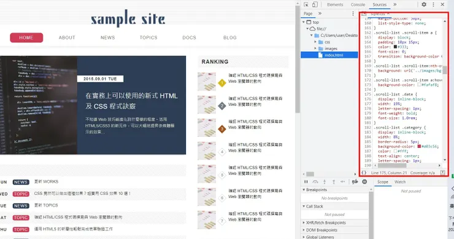
Task: Collapse the Breakpoints section
Action: pos(304,190)
